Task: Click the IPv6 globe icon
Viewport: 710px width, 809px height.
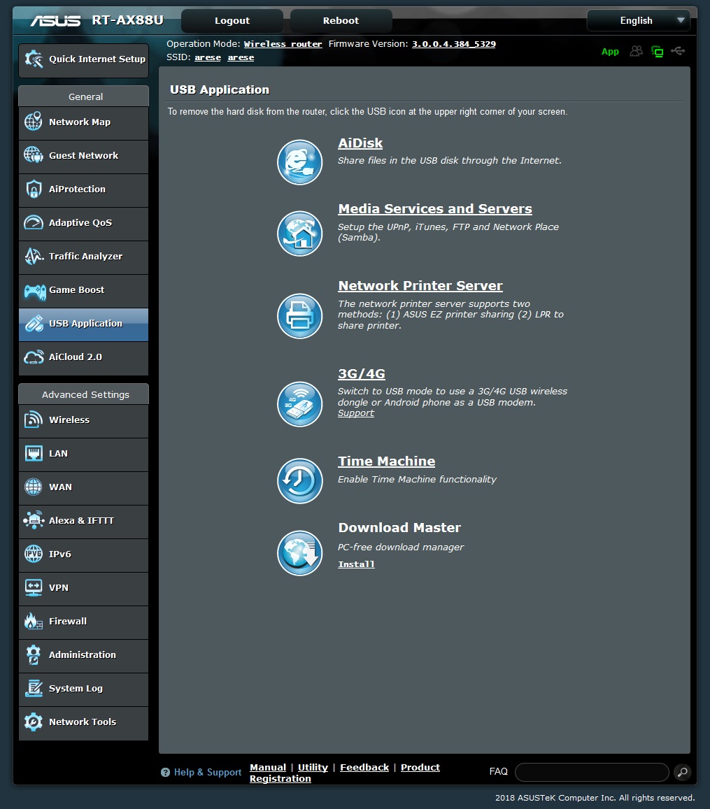Action: pos(34,554)
